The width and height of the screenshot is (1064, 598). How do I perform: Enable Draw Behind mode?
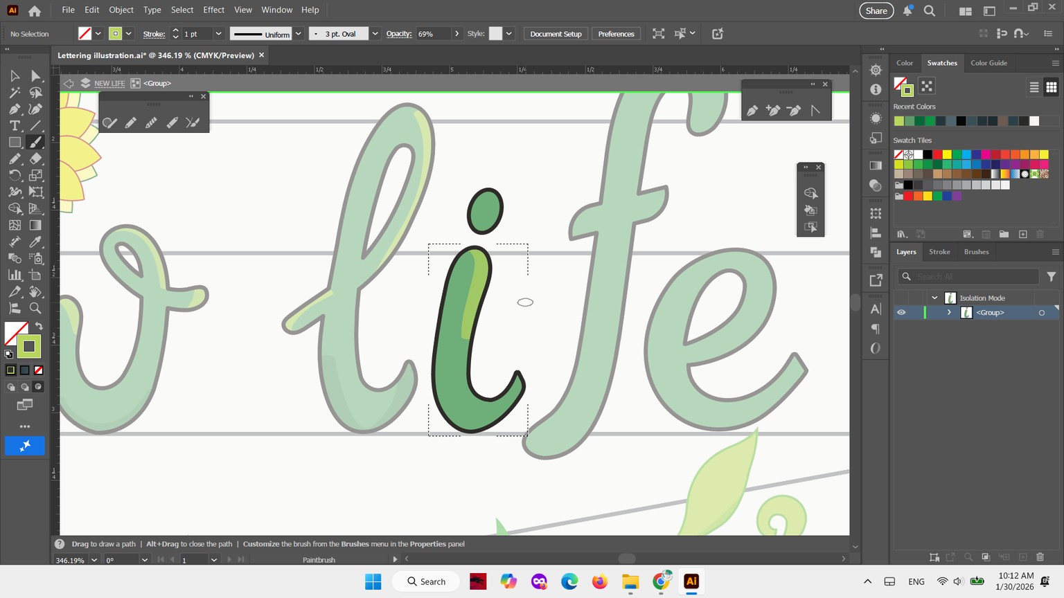pyautogui.click(x=25, y=387)
